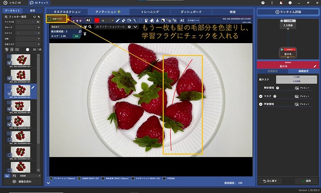This screenshot has height=193, width=321.
Task: Select the eraser tool in toolbar
Action: coord(123,20)
